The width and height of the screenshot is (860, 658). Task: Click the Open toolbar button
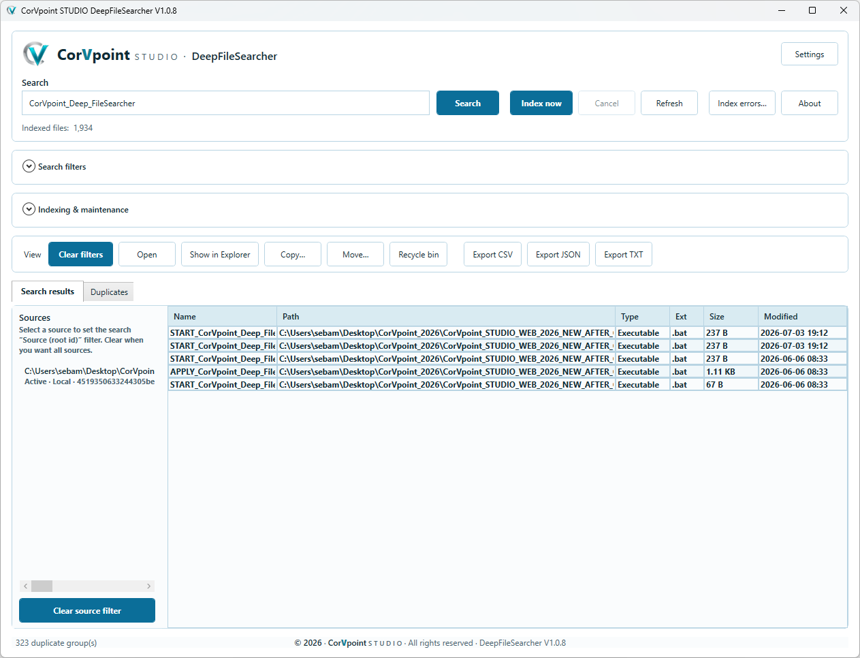[x=147, y=254]
